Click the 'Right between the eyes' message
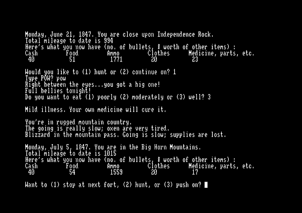 [x=92, y=85]
